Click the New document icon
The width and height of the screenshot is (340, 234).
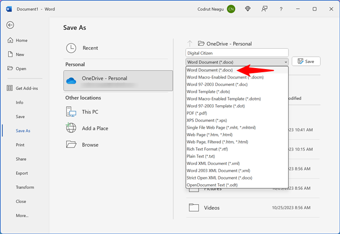[10, 54]
